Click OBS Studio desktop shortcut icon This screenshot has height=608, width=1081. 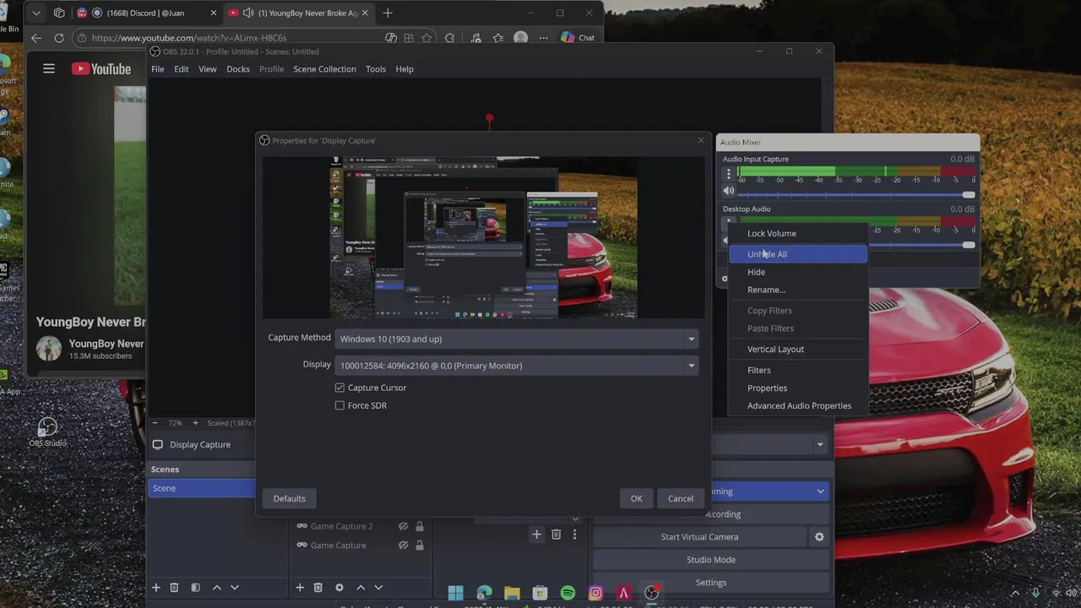click(47, 432)
